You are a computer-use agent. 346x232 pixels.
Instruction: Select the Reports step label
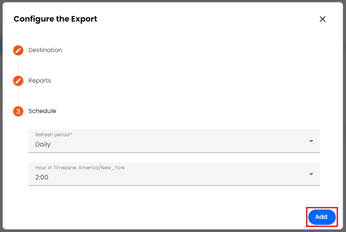coord(39,80)
